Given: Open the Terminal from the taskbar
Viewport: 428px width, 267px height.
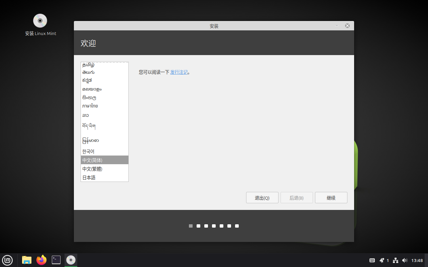Looking at the screenshot, I should [56, 260].
